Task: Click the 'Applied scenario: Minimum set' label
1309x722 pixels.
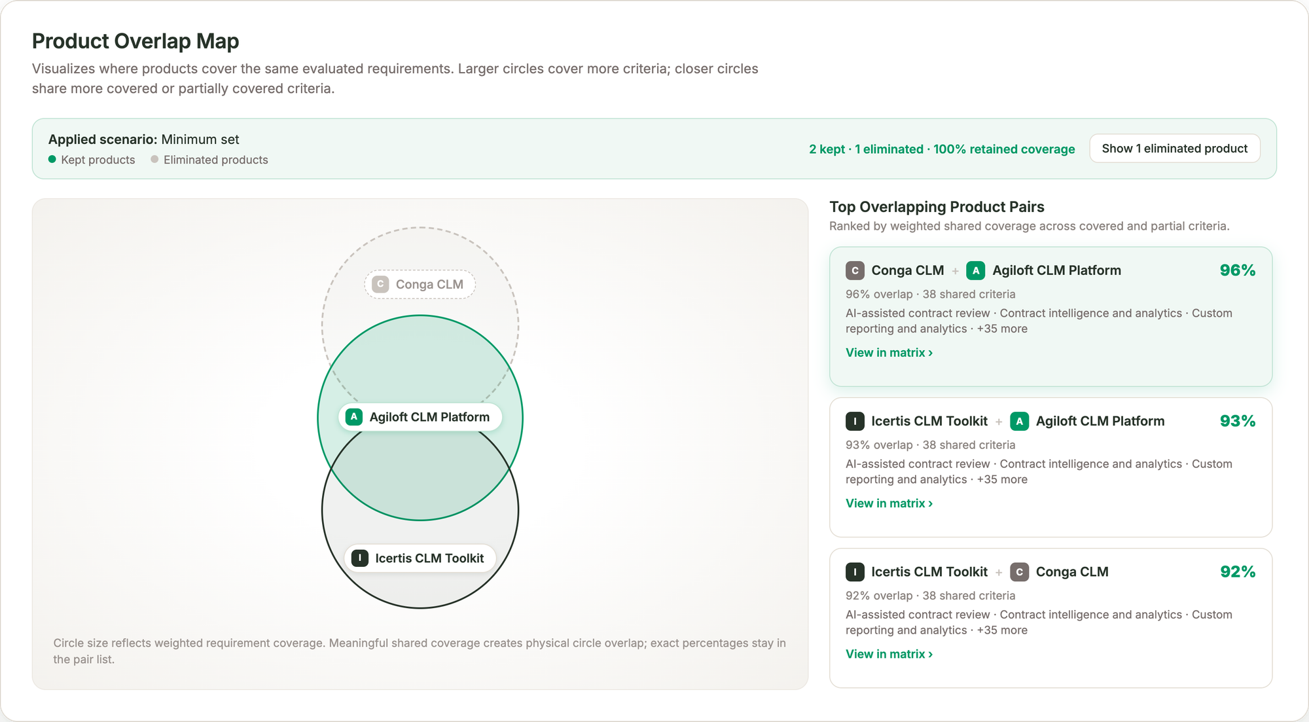Action: coord(144,139)
